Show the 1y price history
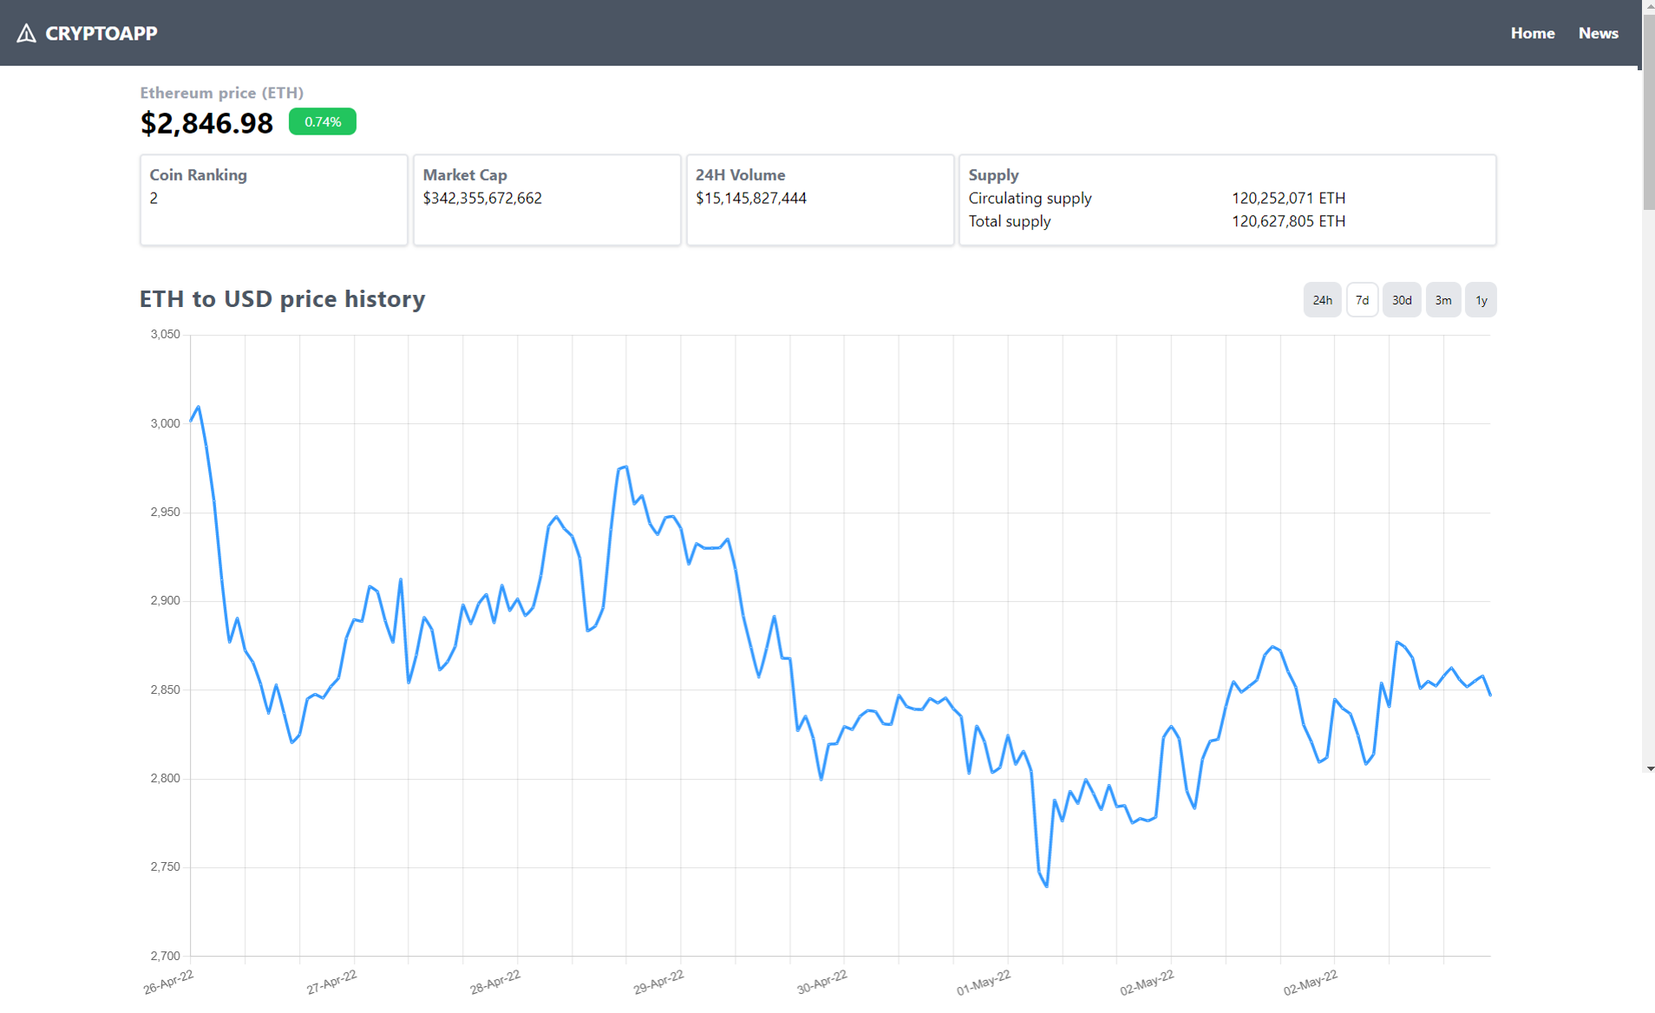Viewport: 1655px width, 1013px height. point(1481,300)
